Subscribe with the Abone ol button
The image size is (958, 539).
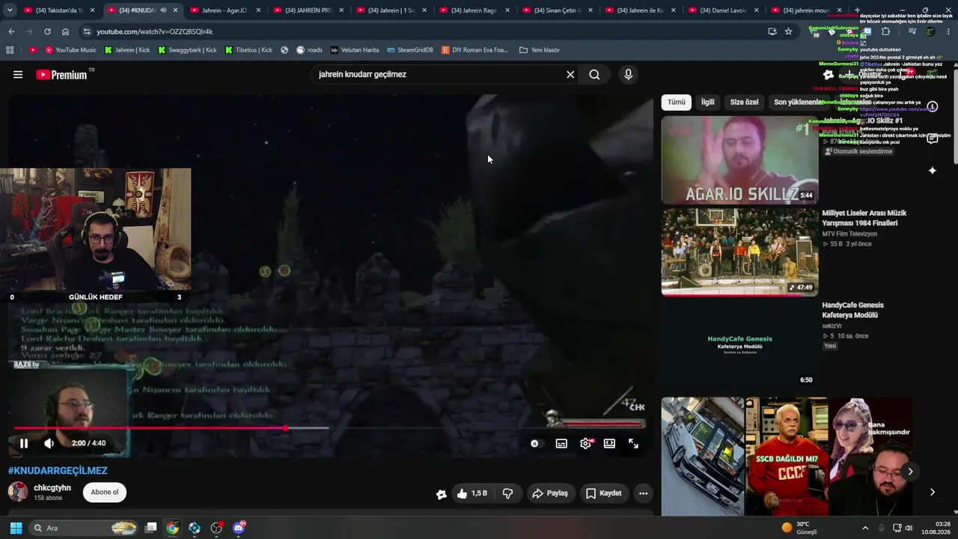(x=105, y=492)
